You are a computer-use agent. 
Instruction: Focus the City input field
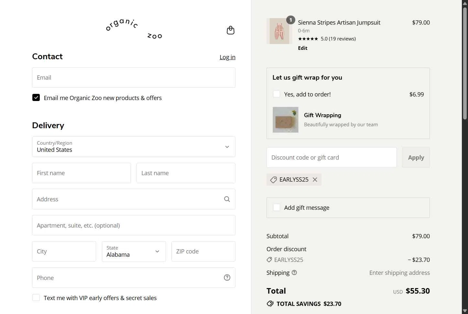64,252
